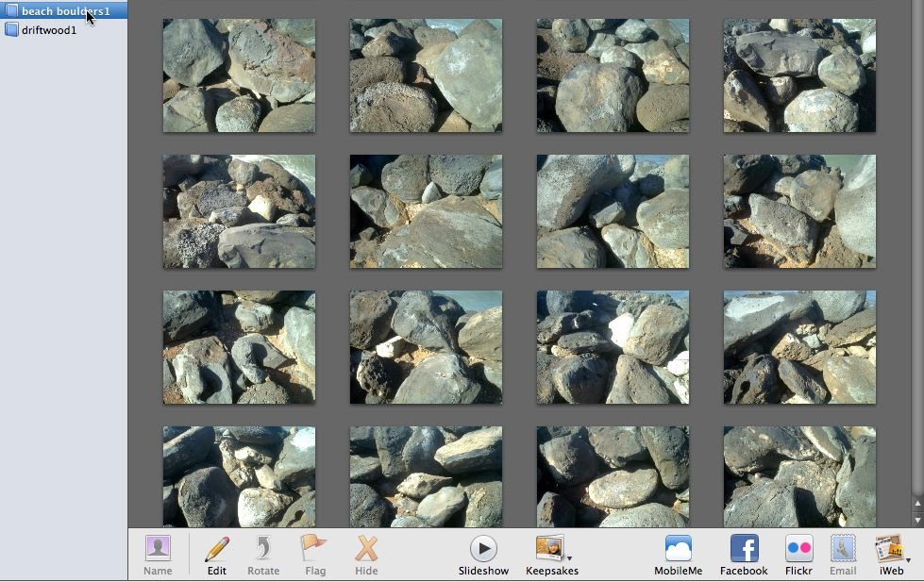The height and width of the screenshot is (582, 924).
Task: Select first boulder photo in top row
Action: [239, 75]
